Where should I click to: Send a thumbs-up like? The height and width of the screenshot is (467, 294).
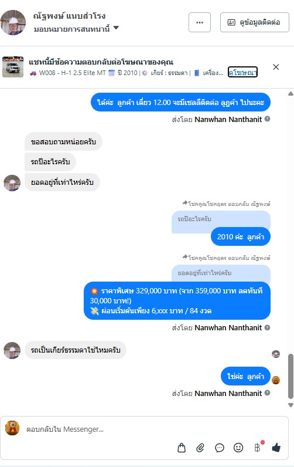[x=276, y=447]
